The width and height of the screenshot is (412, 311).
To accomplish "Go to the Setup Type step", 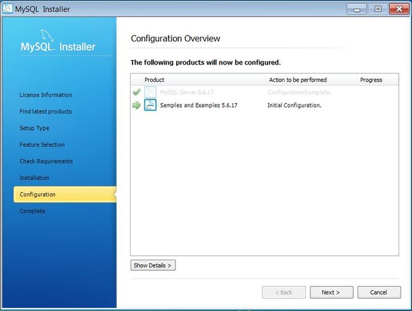I will point(34,128).
